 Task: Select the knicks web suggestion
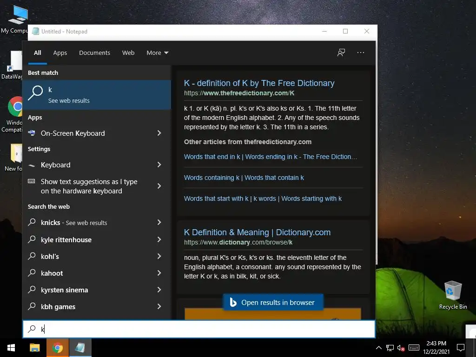[x=97, y=223]
